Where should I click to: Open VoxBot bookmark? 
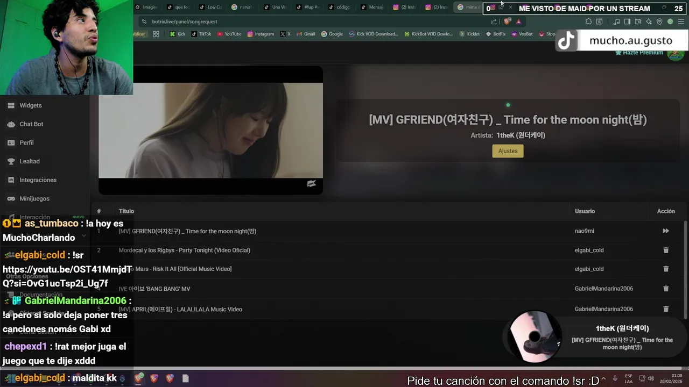pos(522,34)
